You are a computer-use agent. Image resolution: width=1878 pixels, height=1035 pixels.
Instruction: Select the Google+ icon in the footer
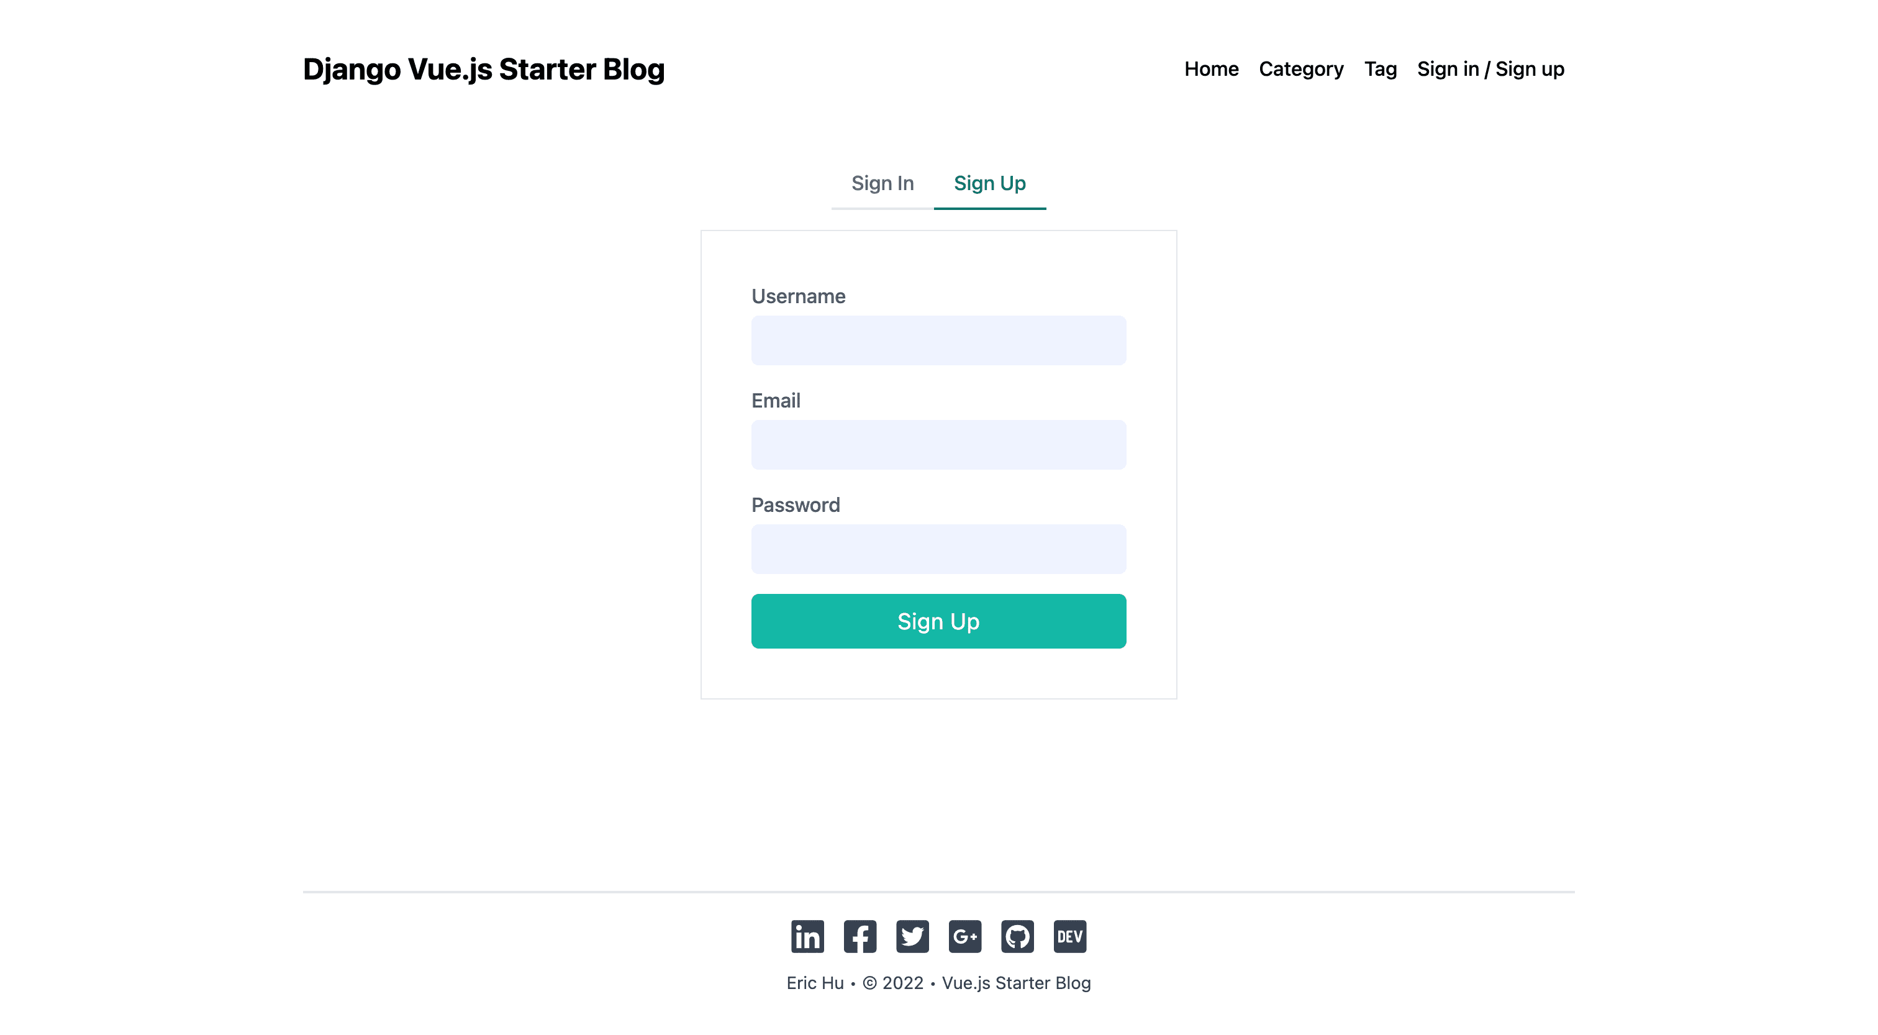tap(966, 937)
